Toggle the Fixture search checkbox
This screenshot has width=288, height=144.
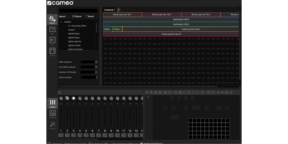[73, 16]
